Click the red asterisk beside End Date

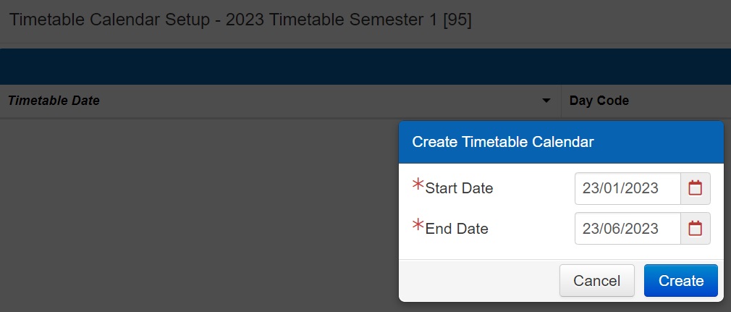pyautogui.click(x=418, y=226)
